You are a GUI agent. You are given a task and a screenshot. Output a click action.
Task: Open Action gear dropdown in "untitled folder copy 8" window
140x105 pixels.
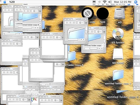click(35, 11)
